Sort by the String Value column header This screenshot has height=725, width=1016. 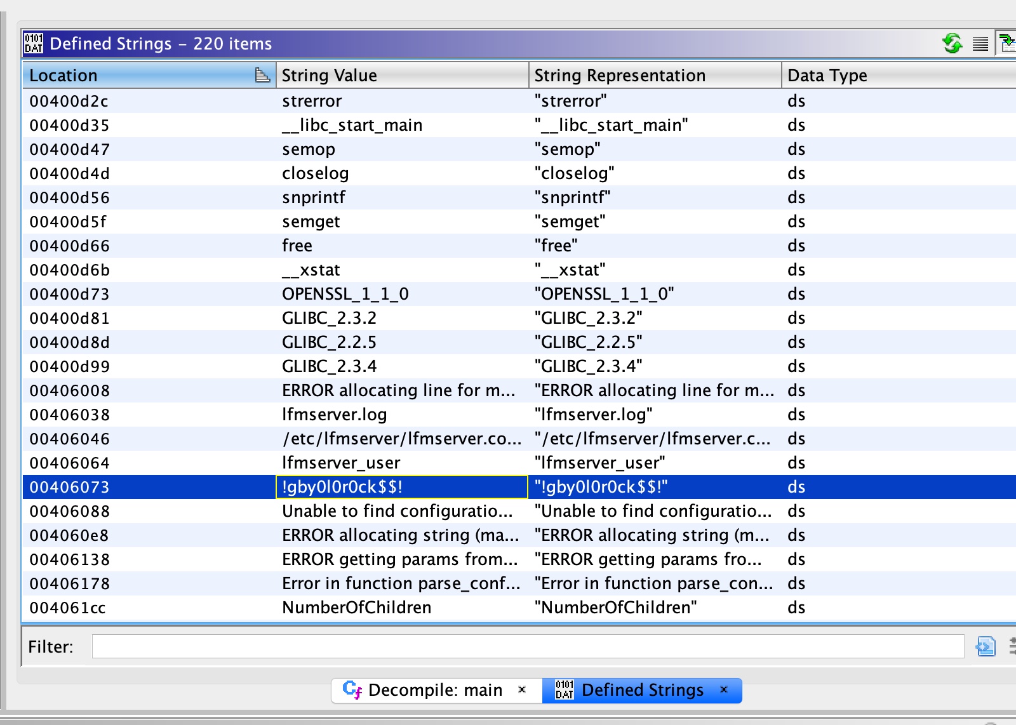(402, 76)
